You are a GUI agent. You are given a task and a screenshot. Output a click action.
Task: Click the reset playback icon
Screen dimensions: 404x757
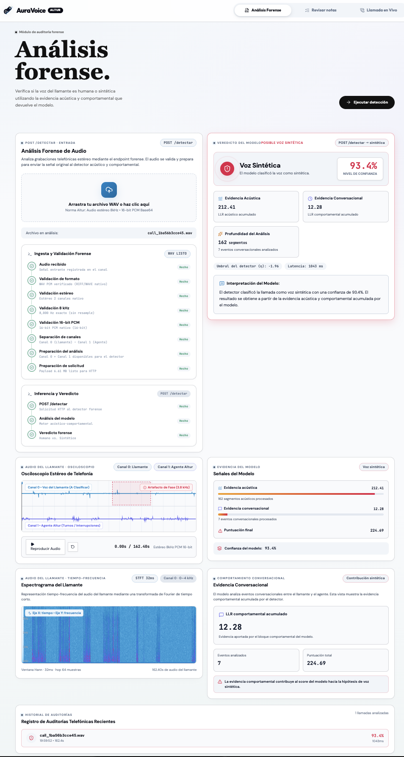pyautogui.click(x=72, y=547)
